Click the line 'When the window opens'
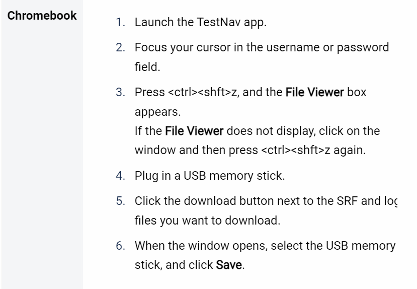417x289 pixels. coord(265,246)
